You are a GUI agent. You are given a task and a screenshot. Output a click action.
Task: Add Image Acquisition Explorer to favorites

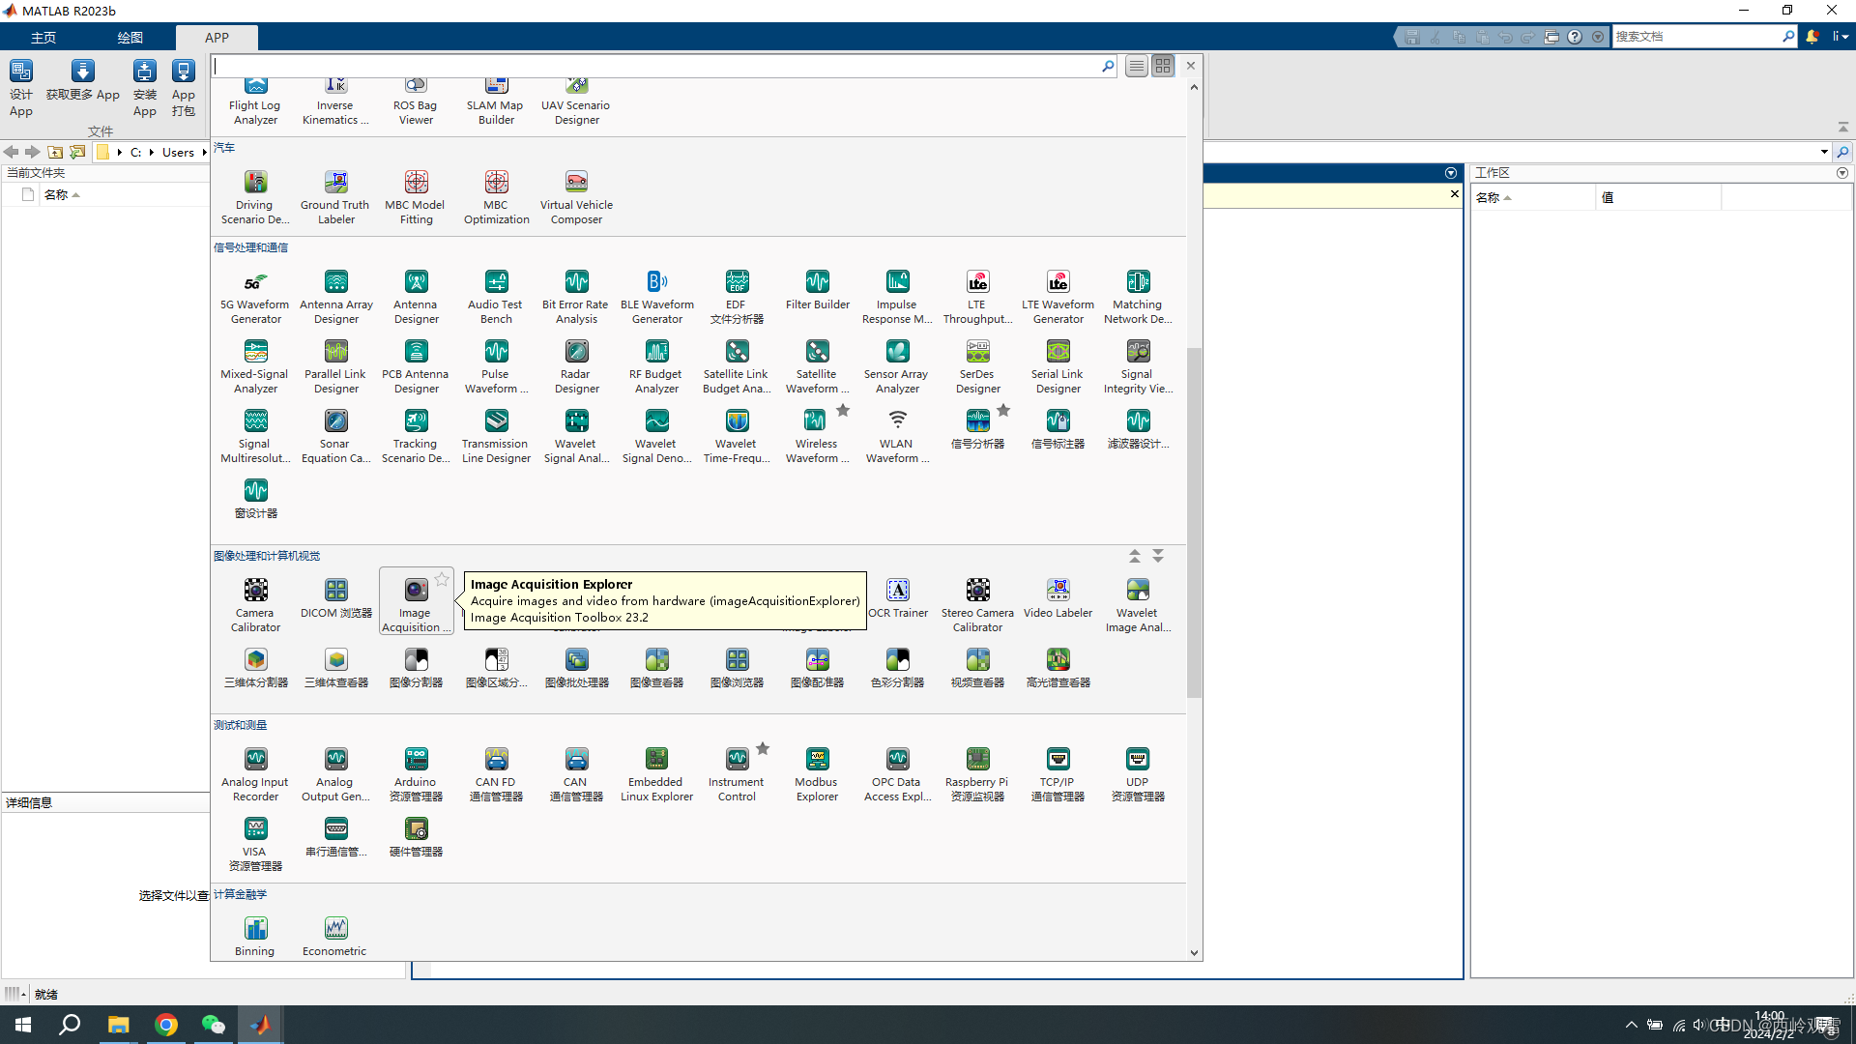point(442,579)
